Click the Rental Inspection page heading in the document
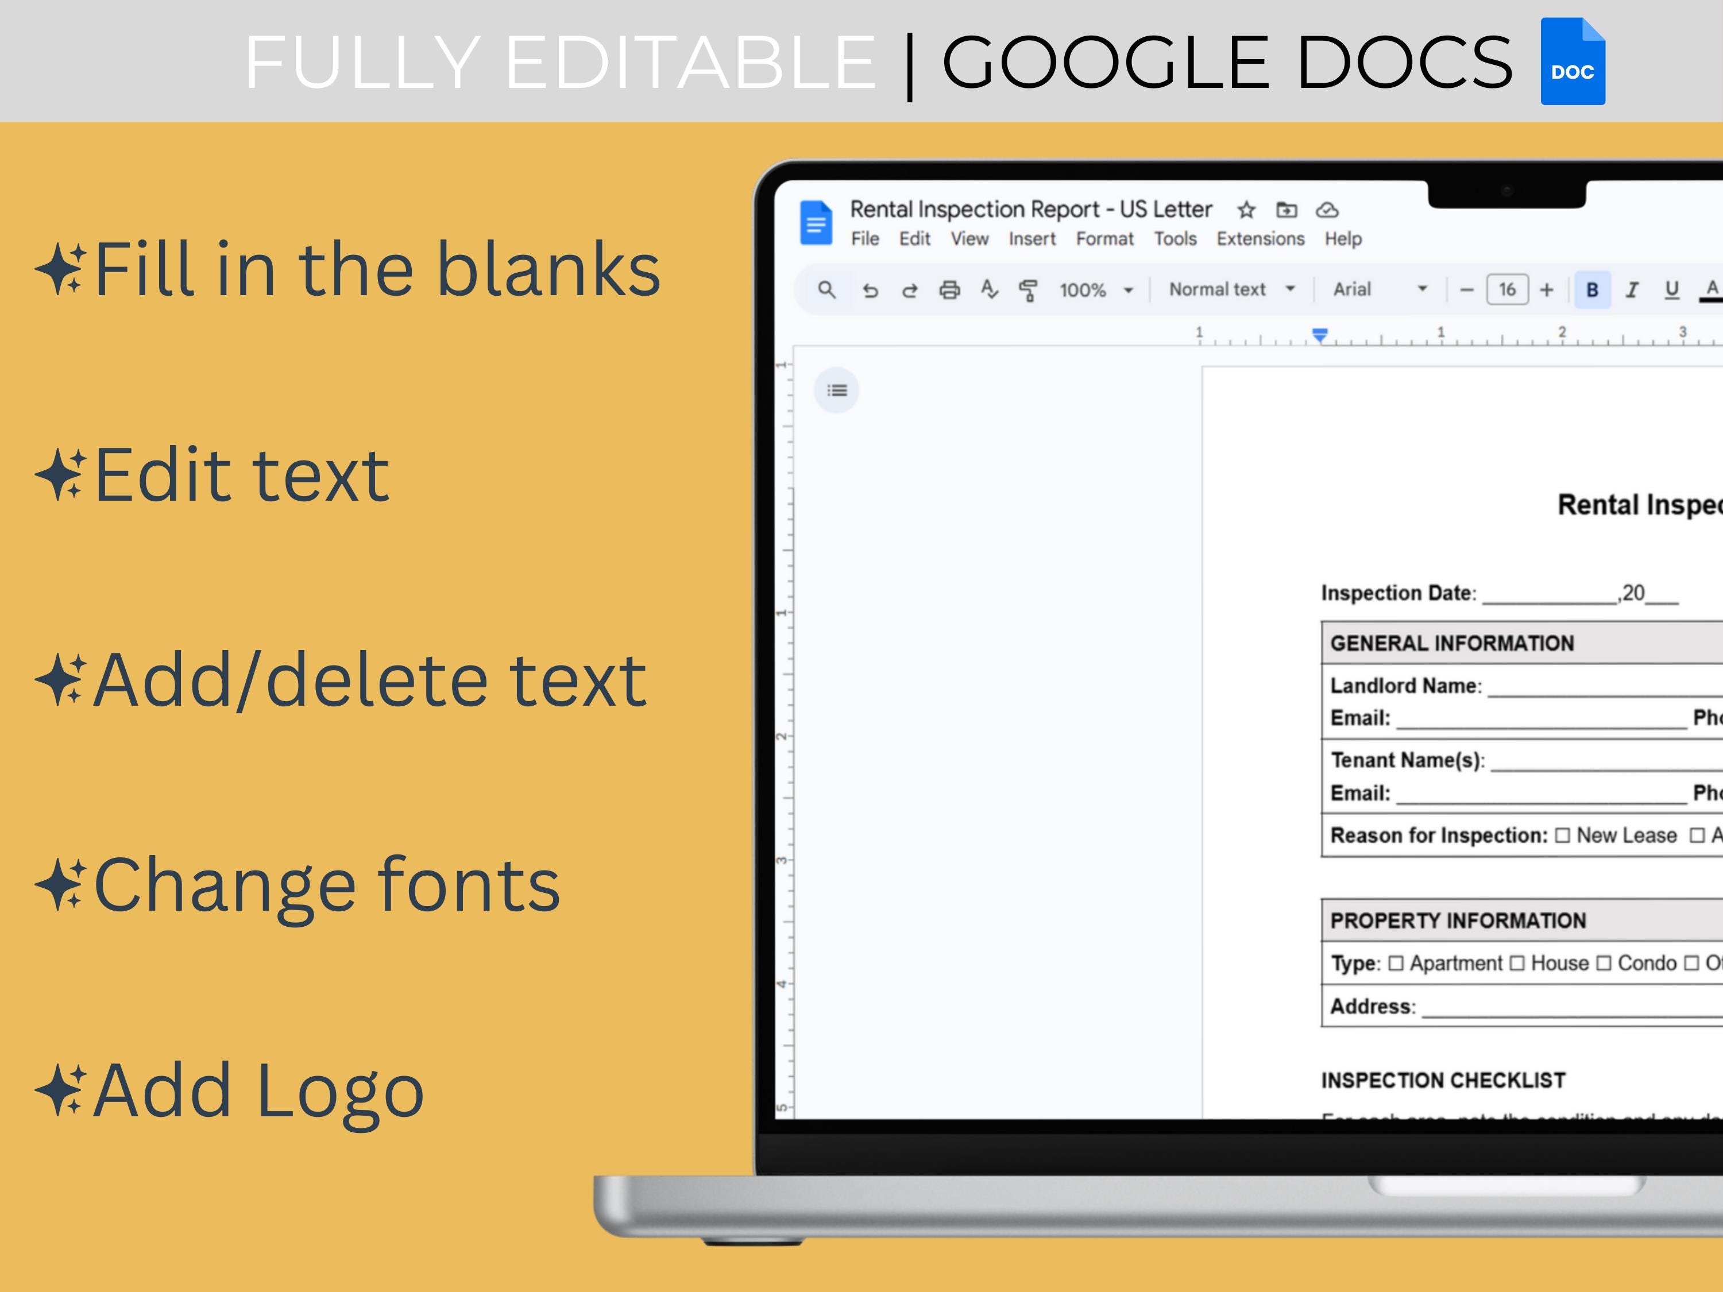The width and height of the screenshot is (1723, 1292). pyautogui.click(x=1640, y=505)
